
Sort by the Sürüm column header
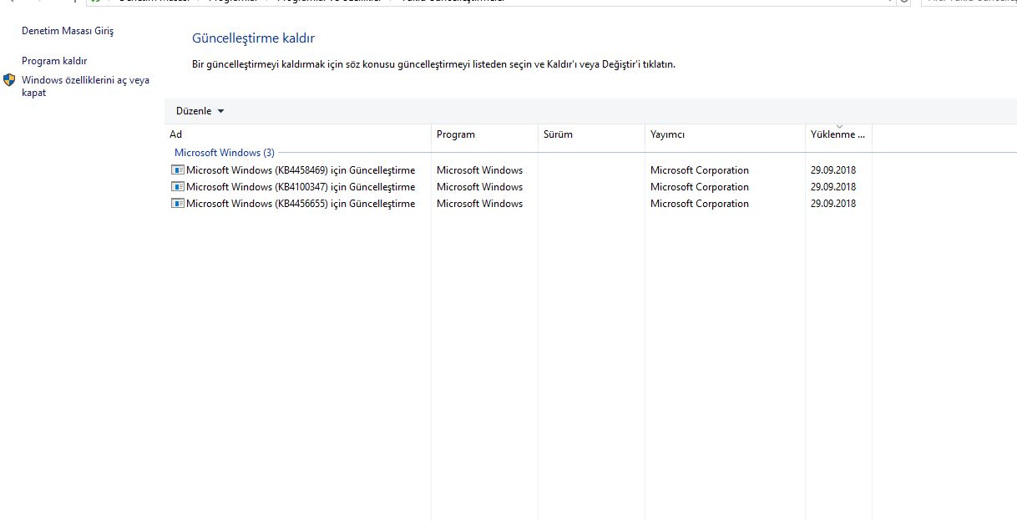pos(592,134)
